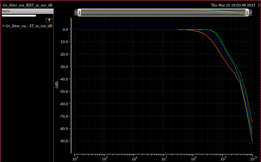
Task: Expand the Gv_filter_ou...ST_in_out_dB tree node
Action: coord(3,26)
